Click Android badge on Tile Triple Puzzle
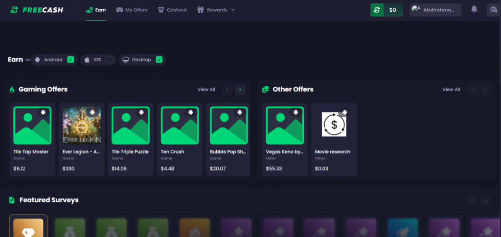The height and width of the screenshot is (237, 501). coord(142,112)
